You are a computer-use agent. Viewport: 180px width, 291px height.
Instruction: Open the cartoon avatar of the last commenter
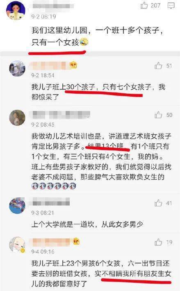pyautogui.click(x=17, y=245)
